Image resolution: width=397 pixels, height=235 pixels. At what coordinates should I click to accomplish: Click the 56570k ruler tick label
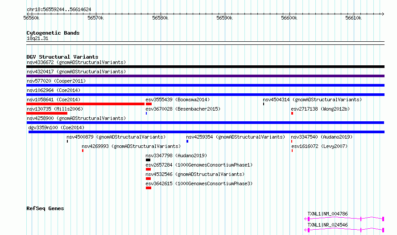[x=95, y=18]
